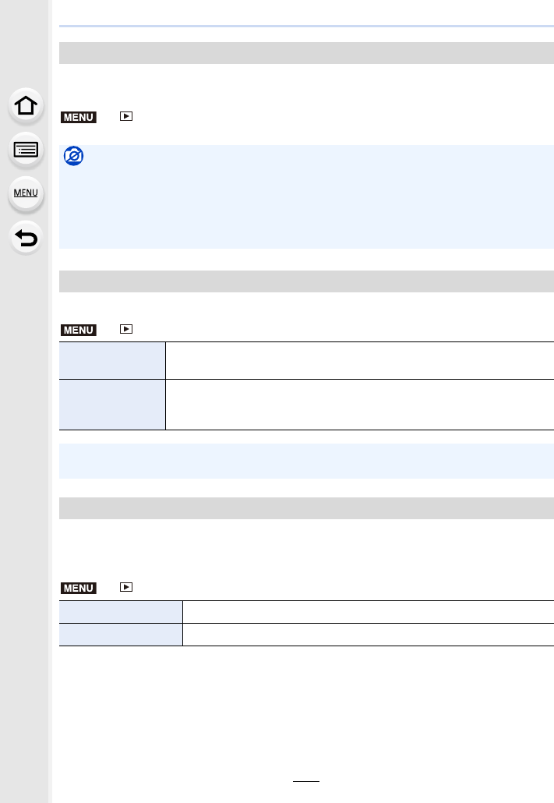Screen dimensions: 554x803
Task: Select the playback icon above bottom table
Action: pyautogui.click(x=126, y=587)
